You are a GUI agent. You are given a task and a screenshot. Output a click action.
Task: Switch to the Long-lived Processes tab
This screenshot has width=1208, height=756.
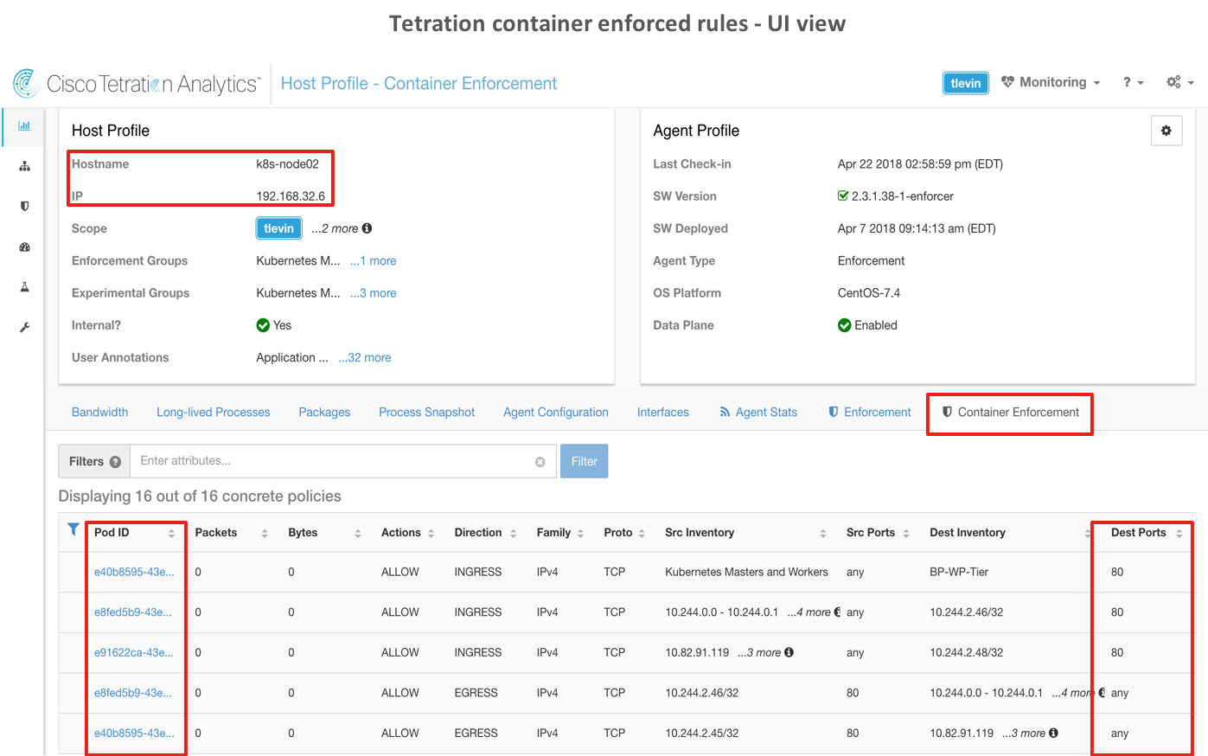(213, 413)
